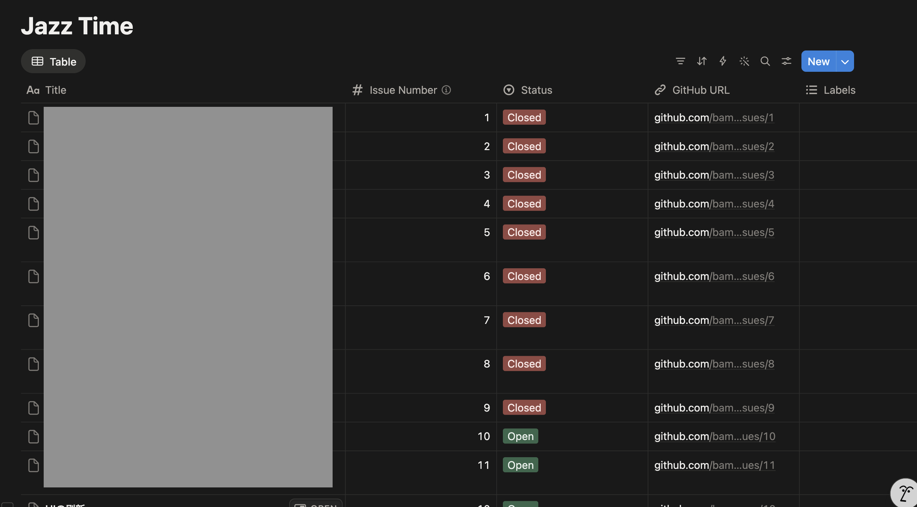
Task: Click Closed status tag of issue 5
Action: click(x=524, y=232)
